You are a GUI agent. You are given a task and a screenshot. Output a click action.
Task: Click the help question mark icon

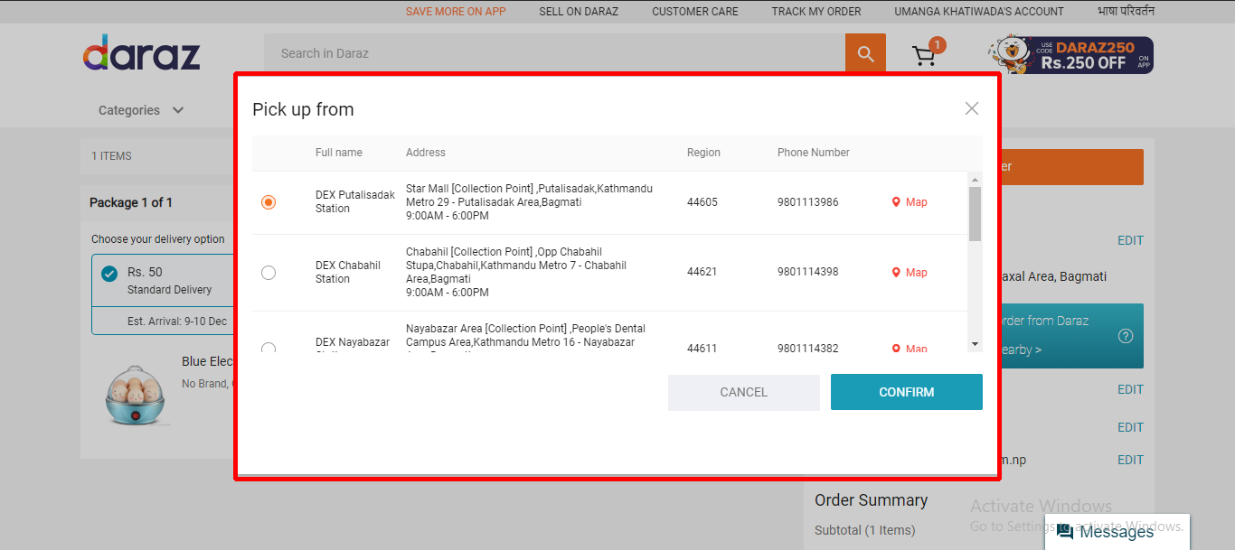point(1126,336)
